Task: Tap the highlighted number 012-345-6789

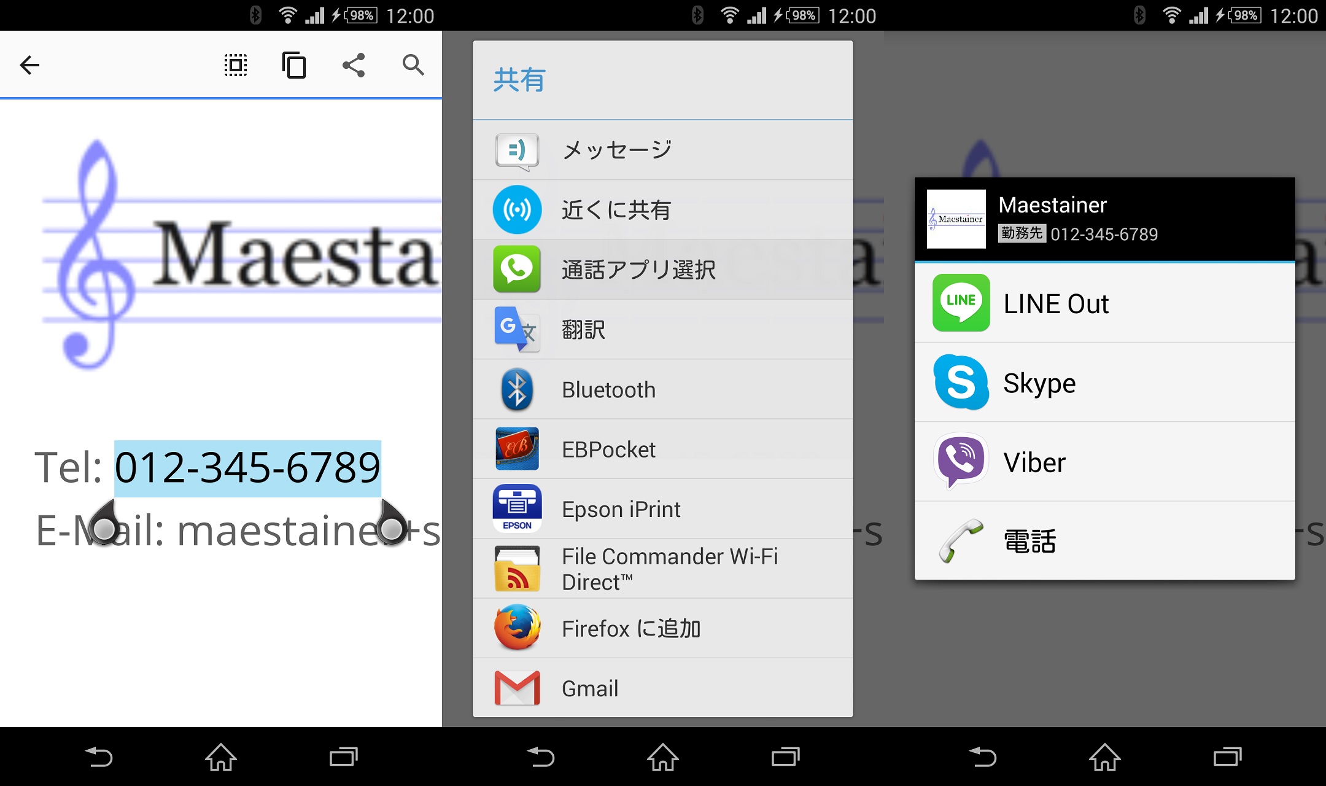Action: (247, 469)
